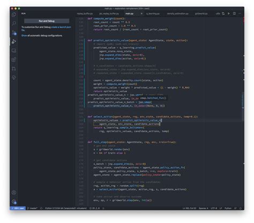Click the def full_step line

(132, 142)
